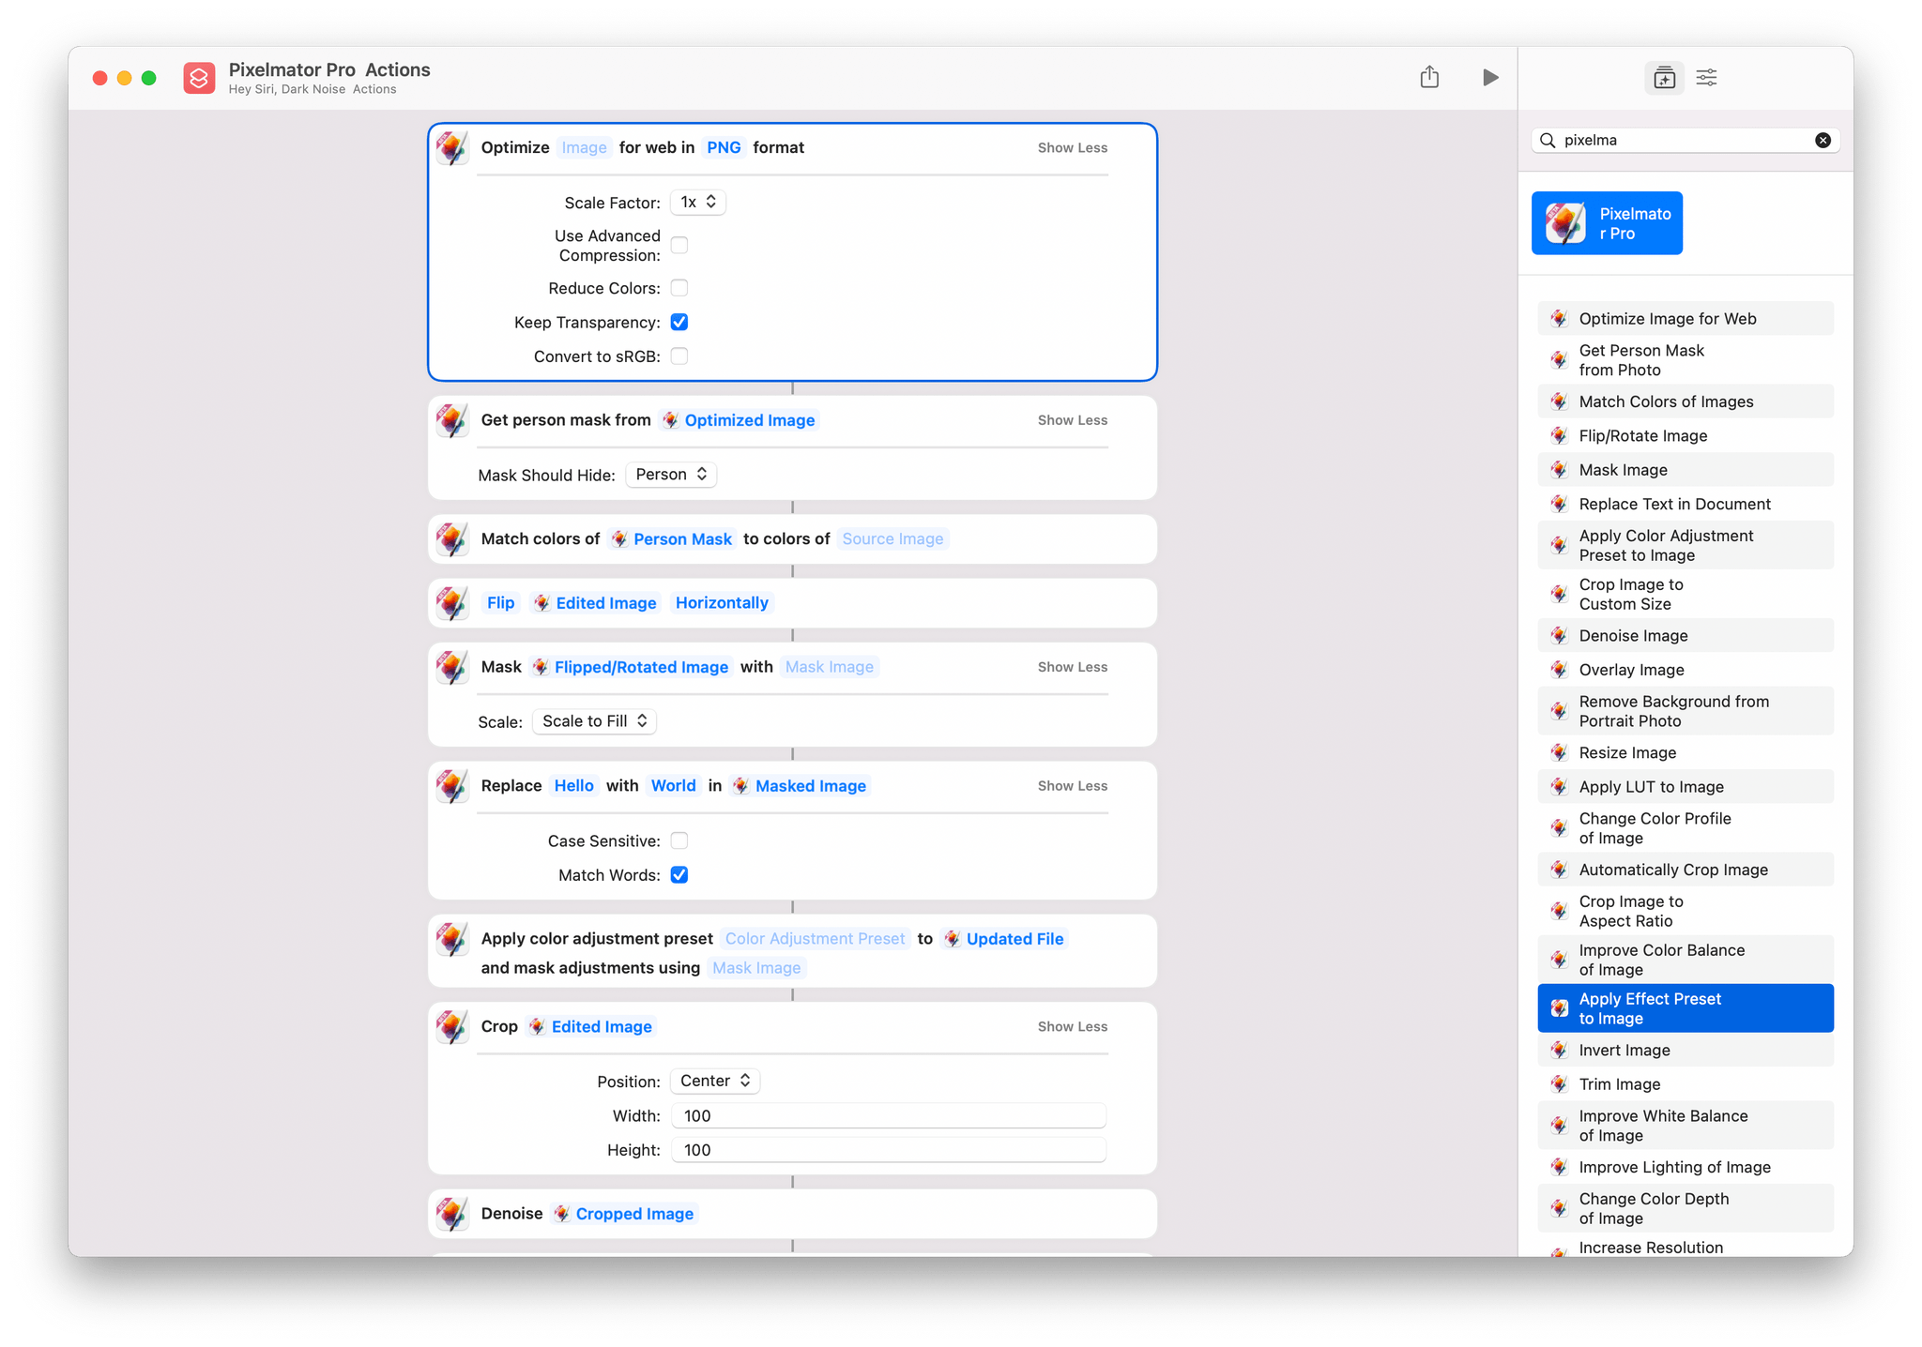Select Replace Text in Document action

[1686, 505]
